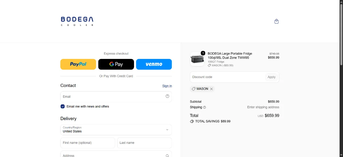Click the Apply discount button
Viewport: 343px width, 157px height.
pos(272,77)
